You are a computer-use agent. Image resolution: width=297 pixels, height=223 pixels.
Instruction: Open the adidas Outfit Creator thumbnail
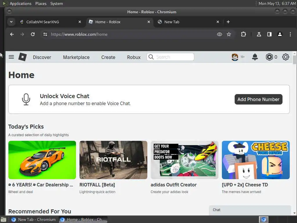(184, 160)
